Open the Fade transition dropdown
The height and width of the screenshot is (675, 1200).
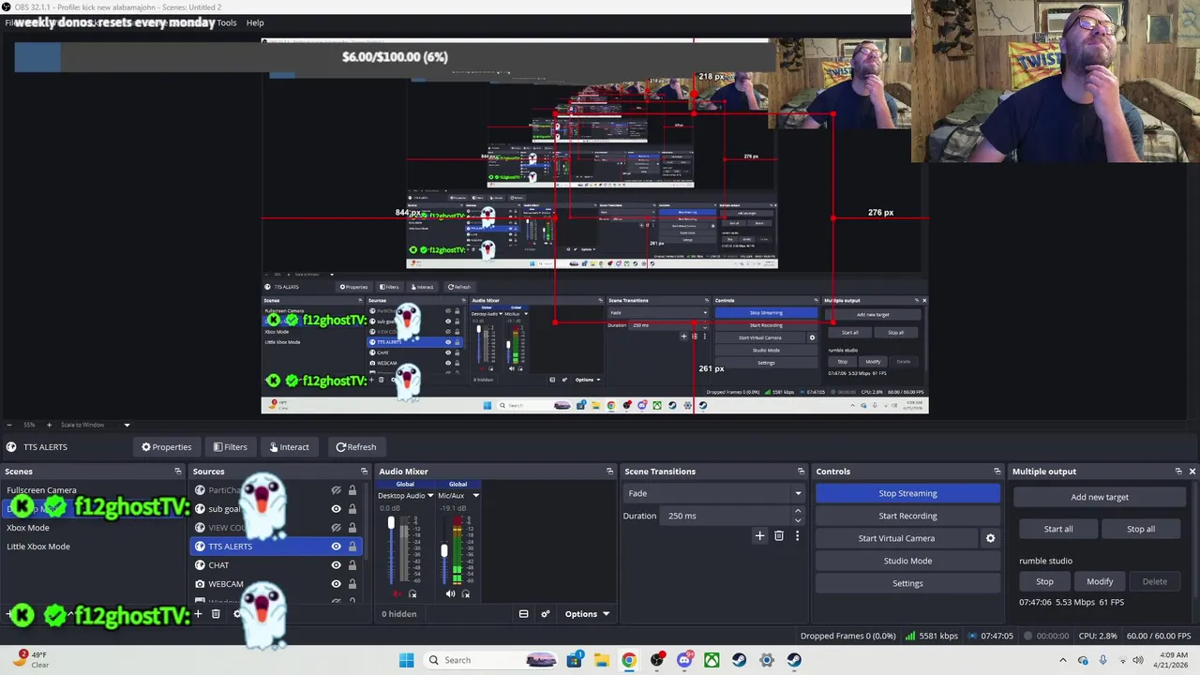(713, 493)
